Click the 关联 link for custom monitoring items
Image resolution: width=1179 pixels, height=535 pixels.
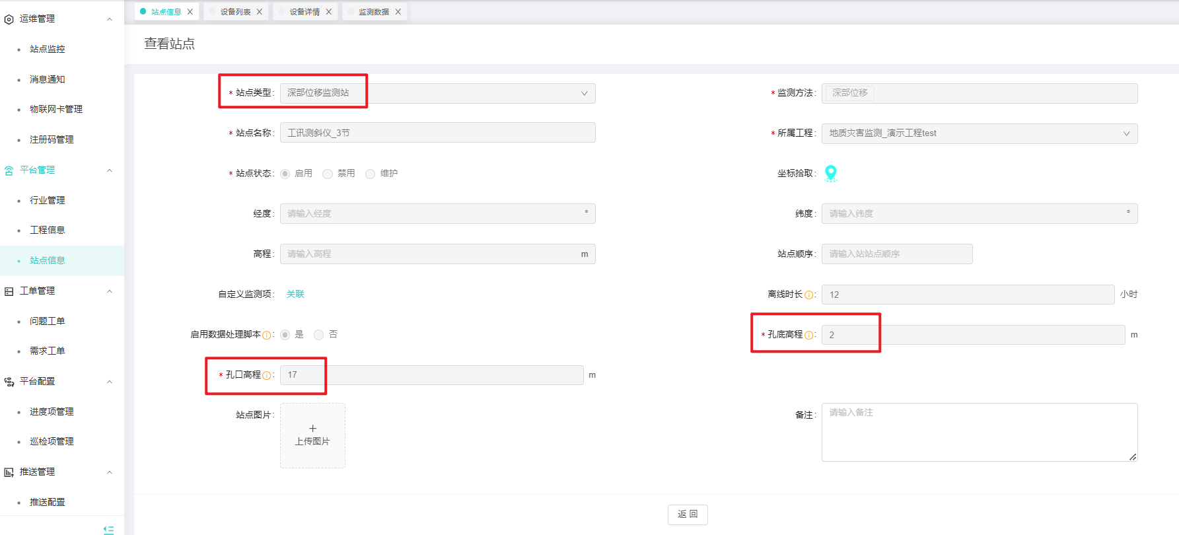tap(295, 294)
